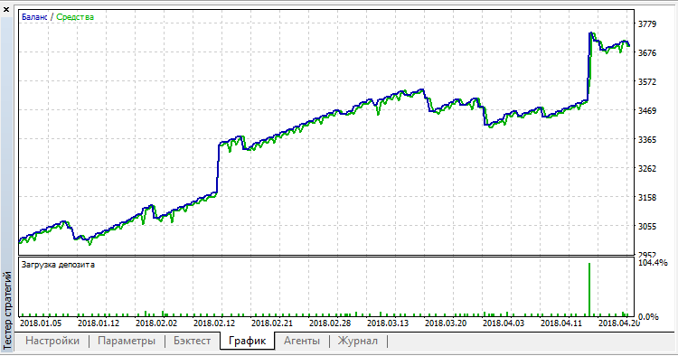Click the 3055 axis value
678x356 pixels.
(647, 227)
